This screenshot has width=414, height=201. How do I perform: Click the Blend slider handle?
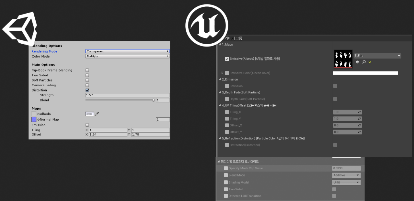pyautogui.click(x=153, y=100)
